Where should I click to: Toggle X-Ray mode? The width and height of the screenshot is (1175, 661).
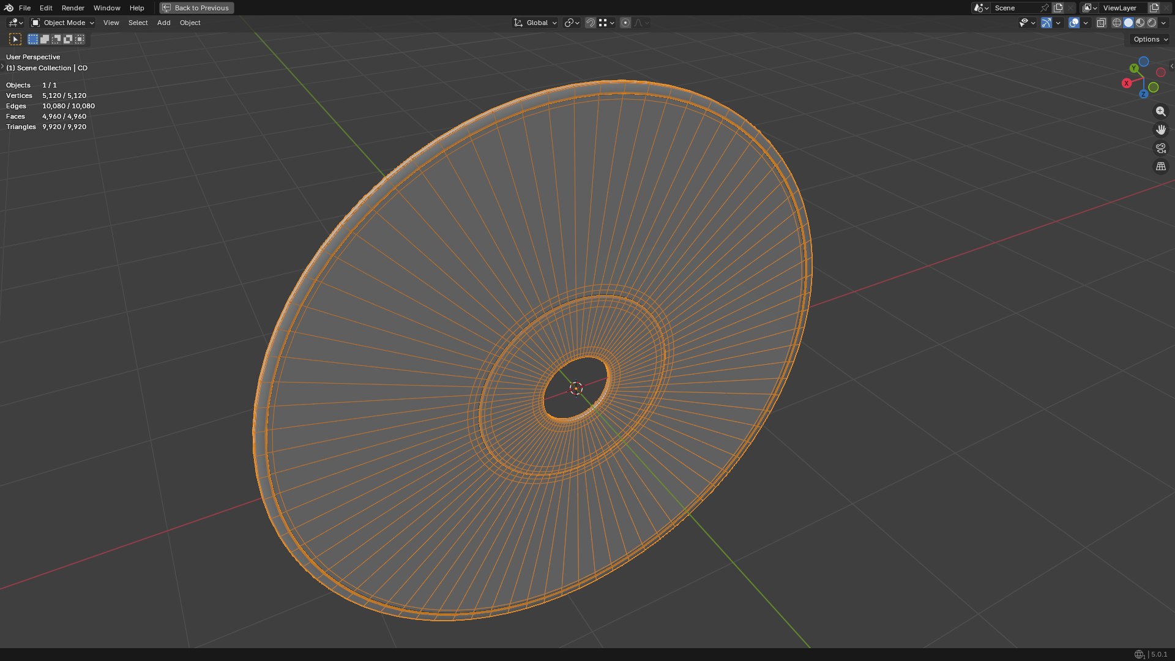(x=1101, y=23)
